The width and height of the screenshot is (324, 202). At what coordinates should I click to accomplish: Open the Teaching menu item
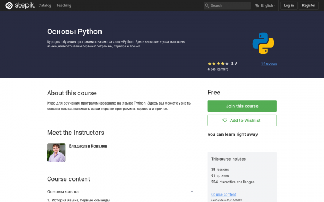click(64, 5)
